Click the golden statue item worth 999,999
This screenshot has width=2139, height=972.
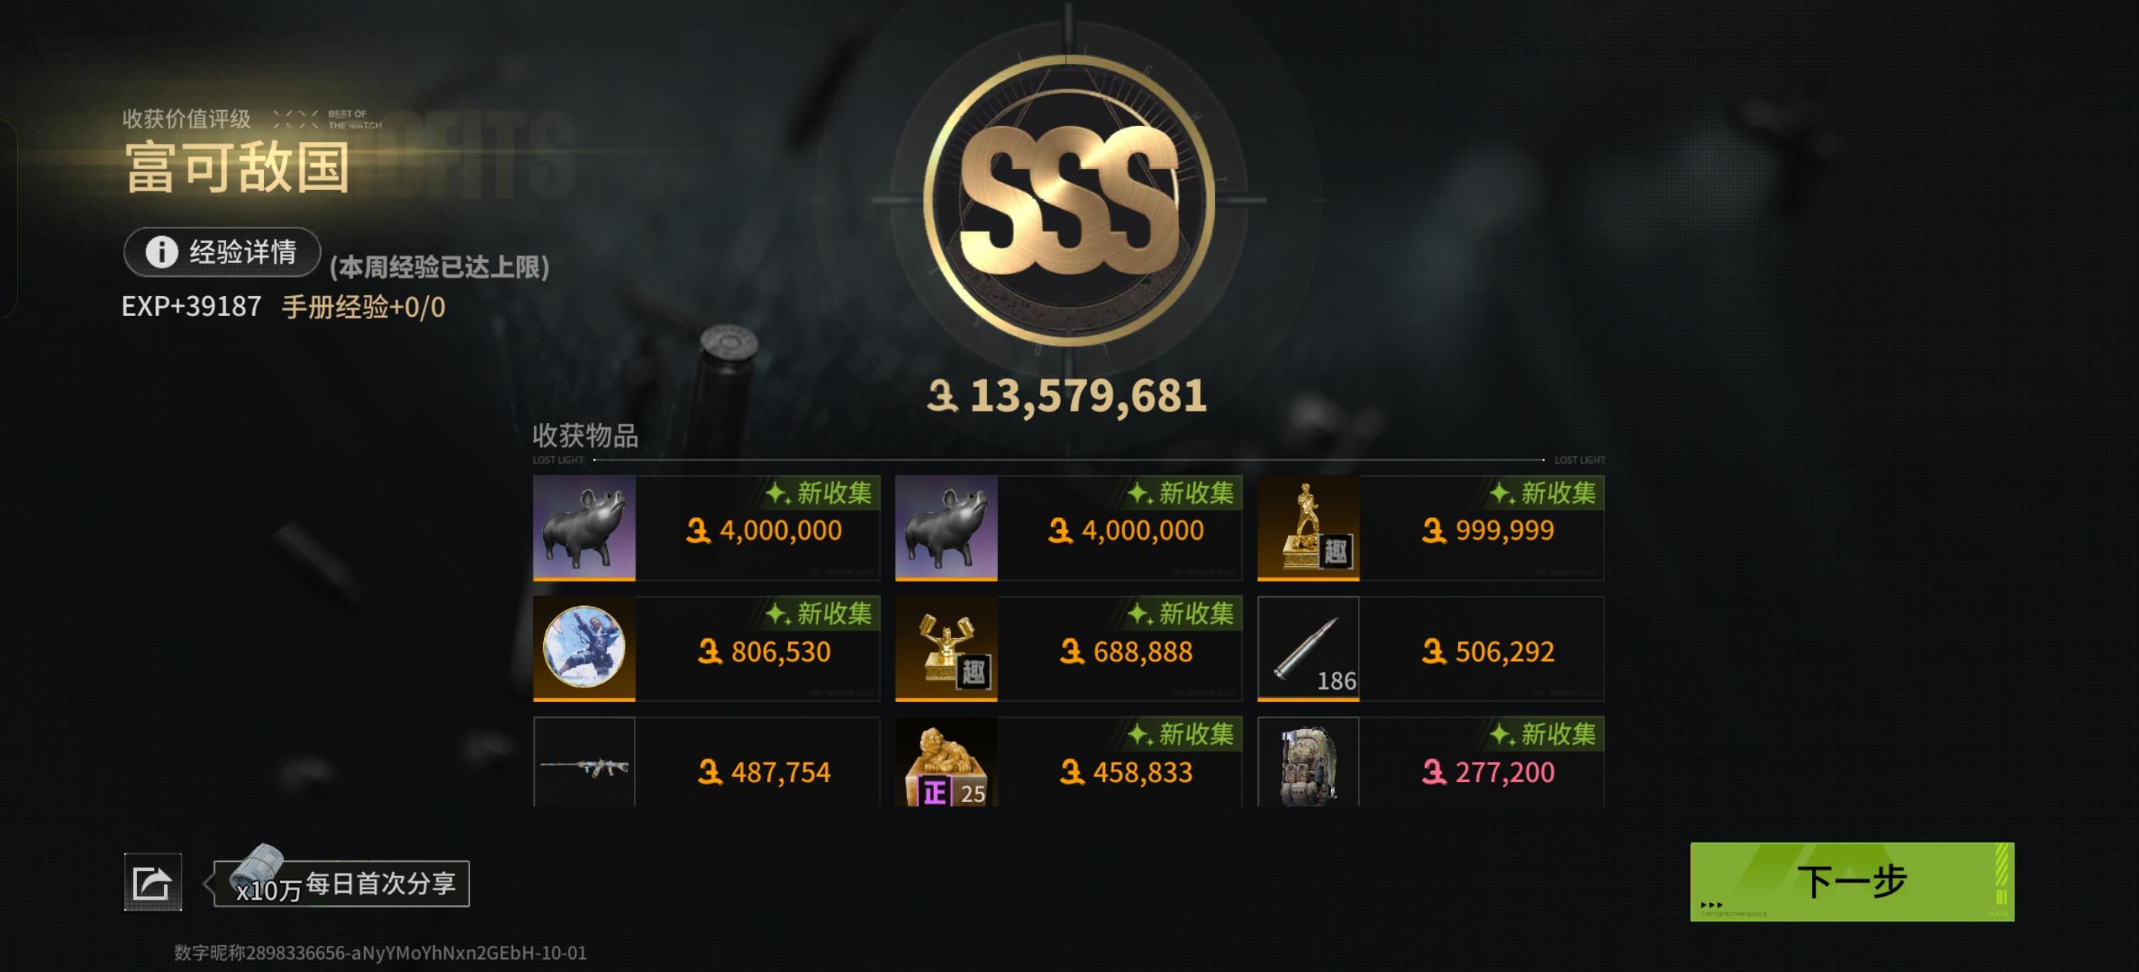pos(1308,528)
